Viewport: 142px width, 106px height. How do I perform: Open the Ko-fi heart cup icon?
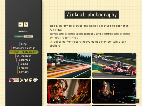tap(35, 80)
